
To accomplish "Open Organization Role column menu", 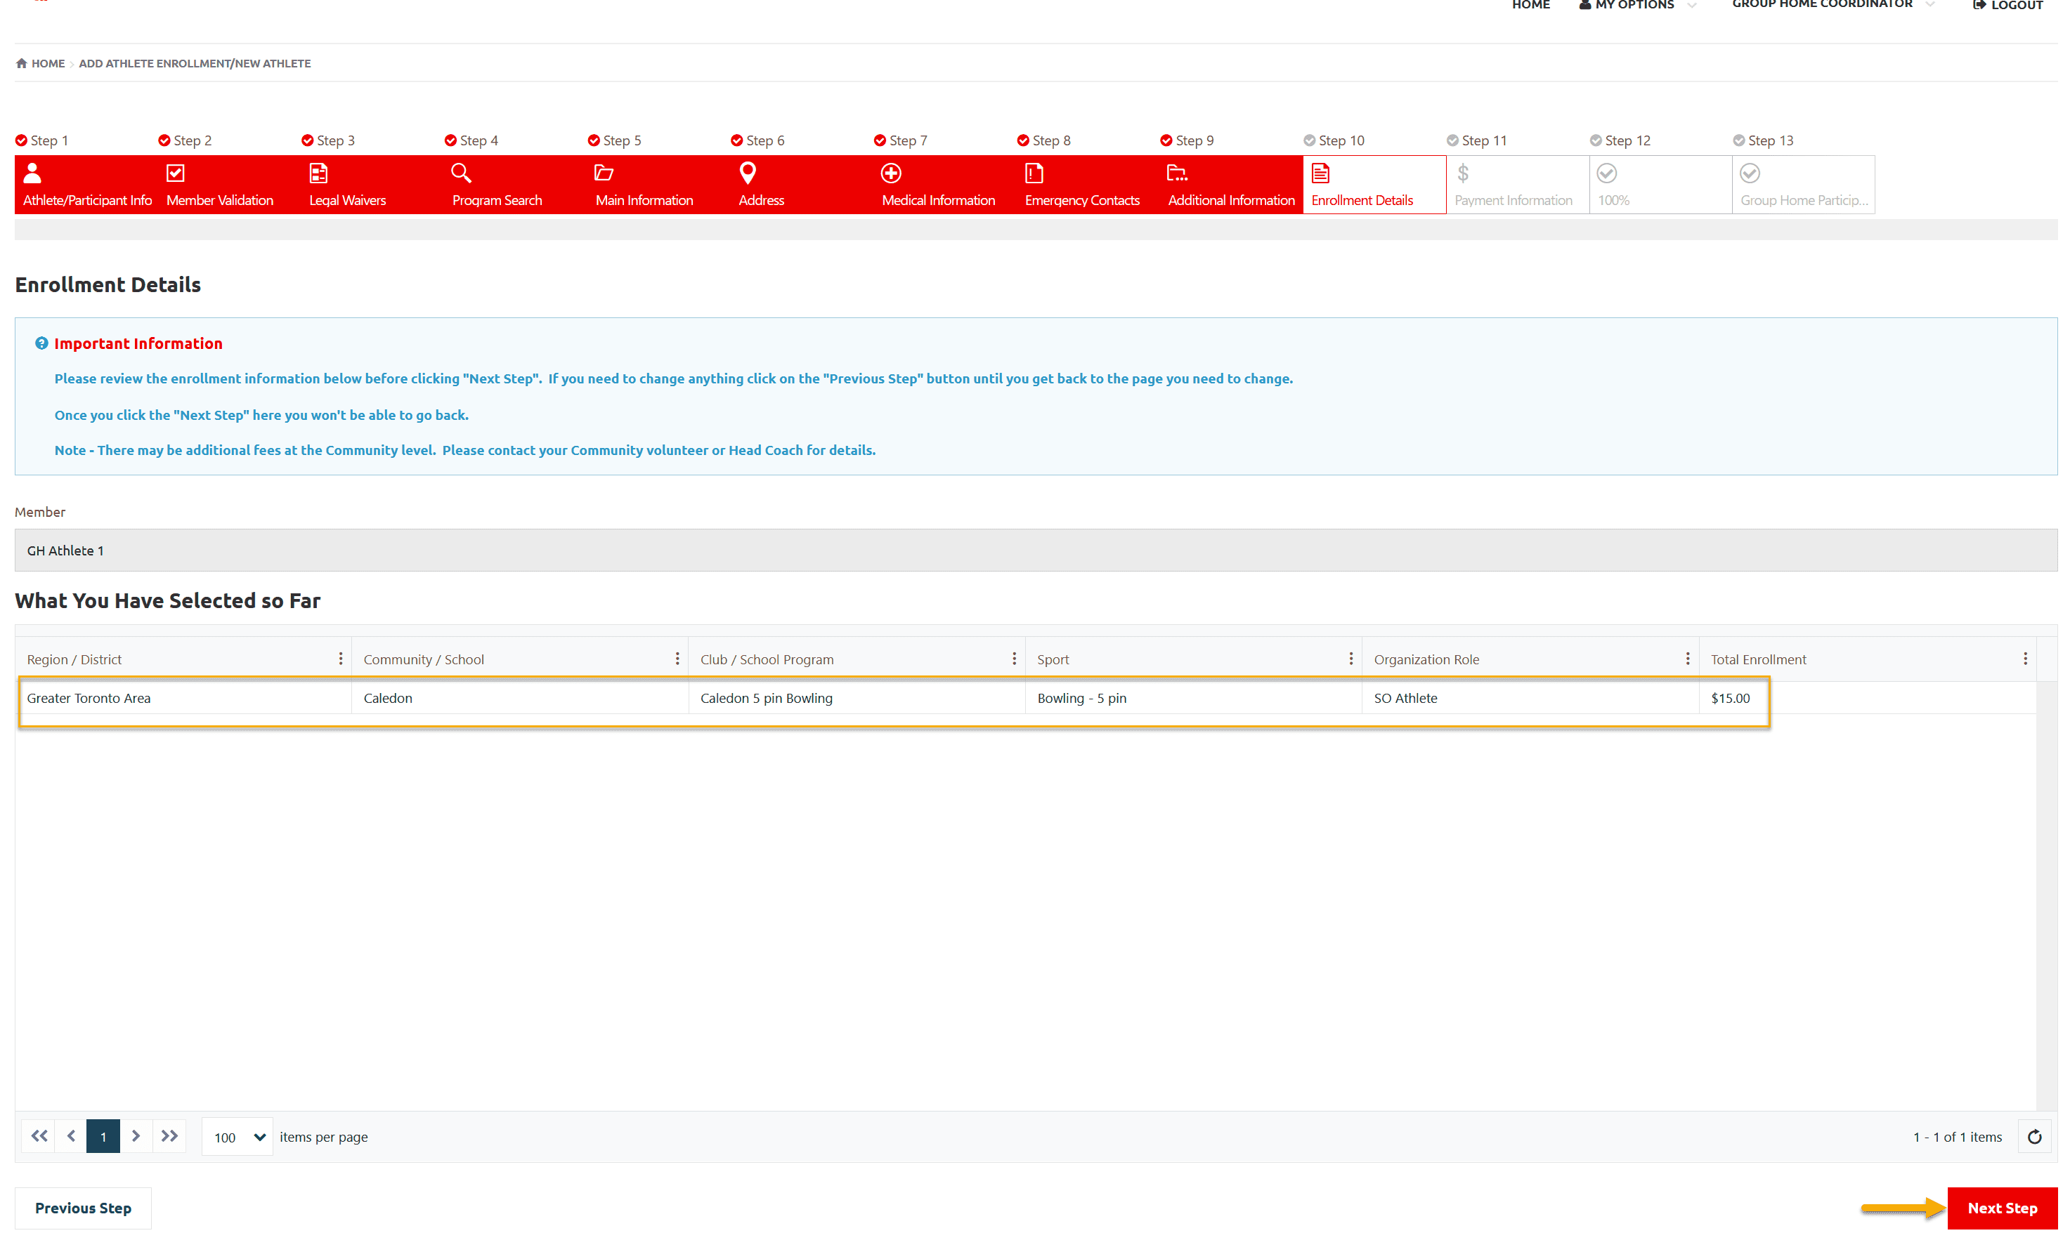I will point(1687,658).
